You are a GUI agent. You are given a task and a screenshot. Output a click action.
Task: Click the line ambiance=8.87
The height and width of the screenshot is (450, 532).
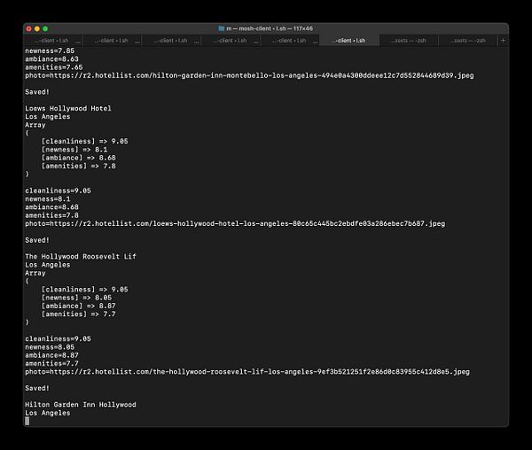[x=51, y=355]
